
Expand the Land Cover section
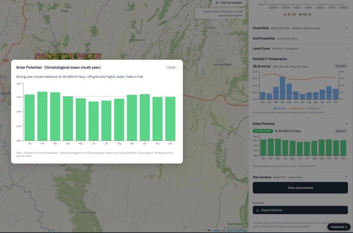click(300, 49)
